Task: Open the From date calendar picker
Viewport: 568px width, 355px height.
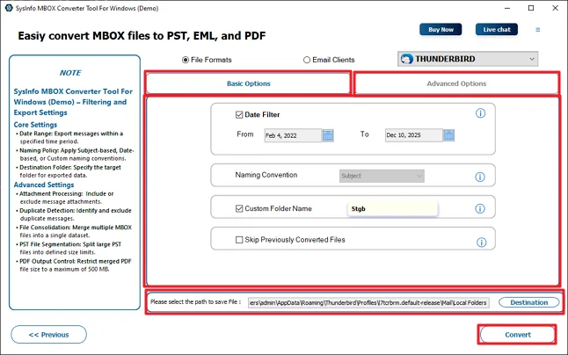Action: (328, 135)
